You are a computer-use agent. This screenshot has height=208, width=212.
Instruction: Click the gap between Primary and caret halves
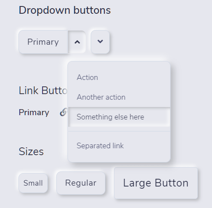(68, 42)
